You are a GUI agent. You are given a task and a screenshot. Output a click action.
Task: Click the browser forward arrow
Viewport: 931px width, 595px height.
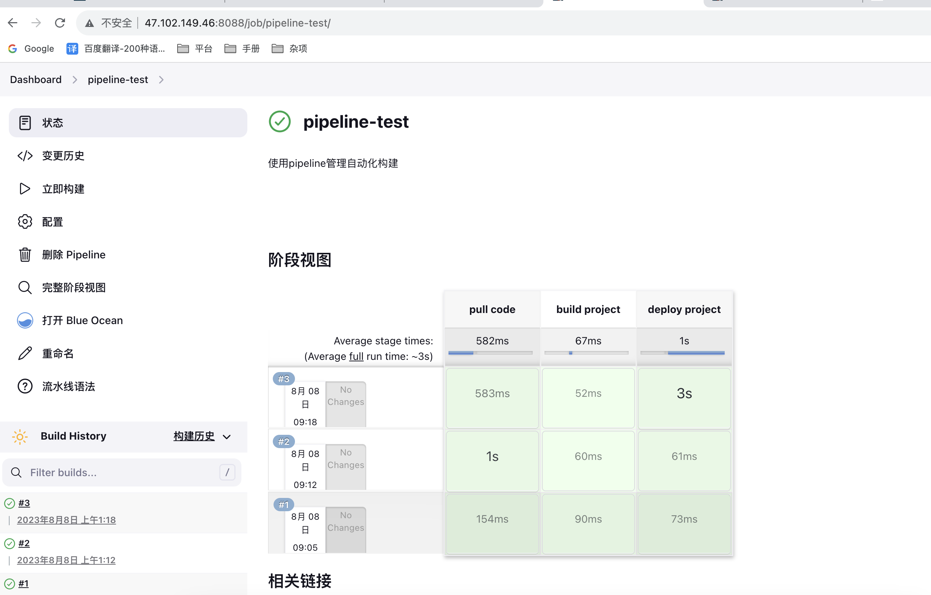point(36,23)
